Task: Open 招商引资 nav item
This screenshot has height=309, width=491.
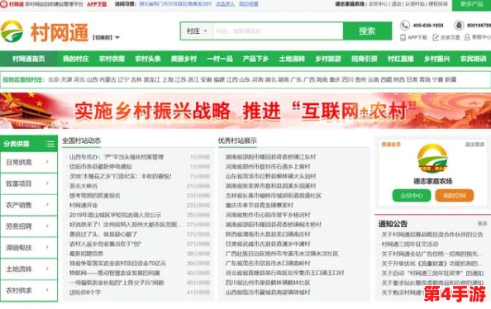Action: click(x=365, y=59)
